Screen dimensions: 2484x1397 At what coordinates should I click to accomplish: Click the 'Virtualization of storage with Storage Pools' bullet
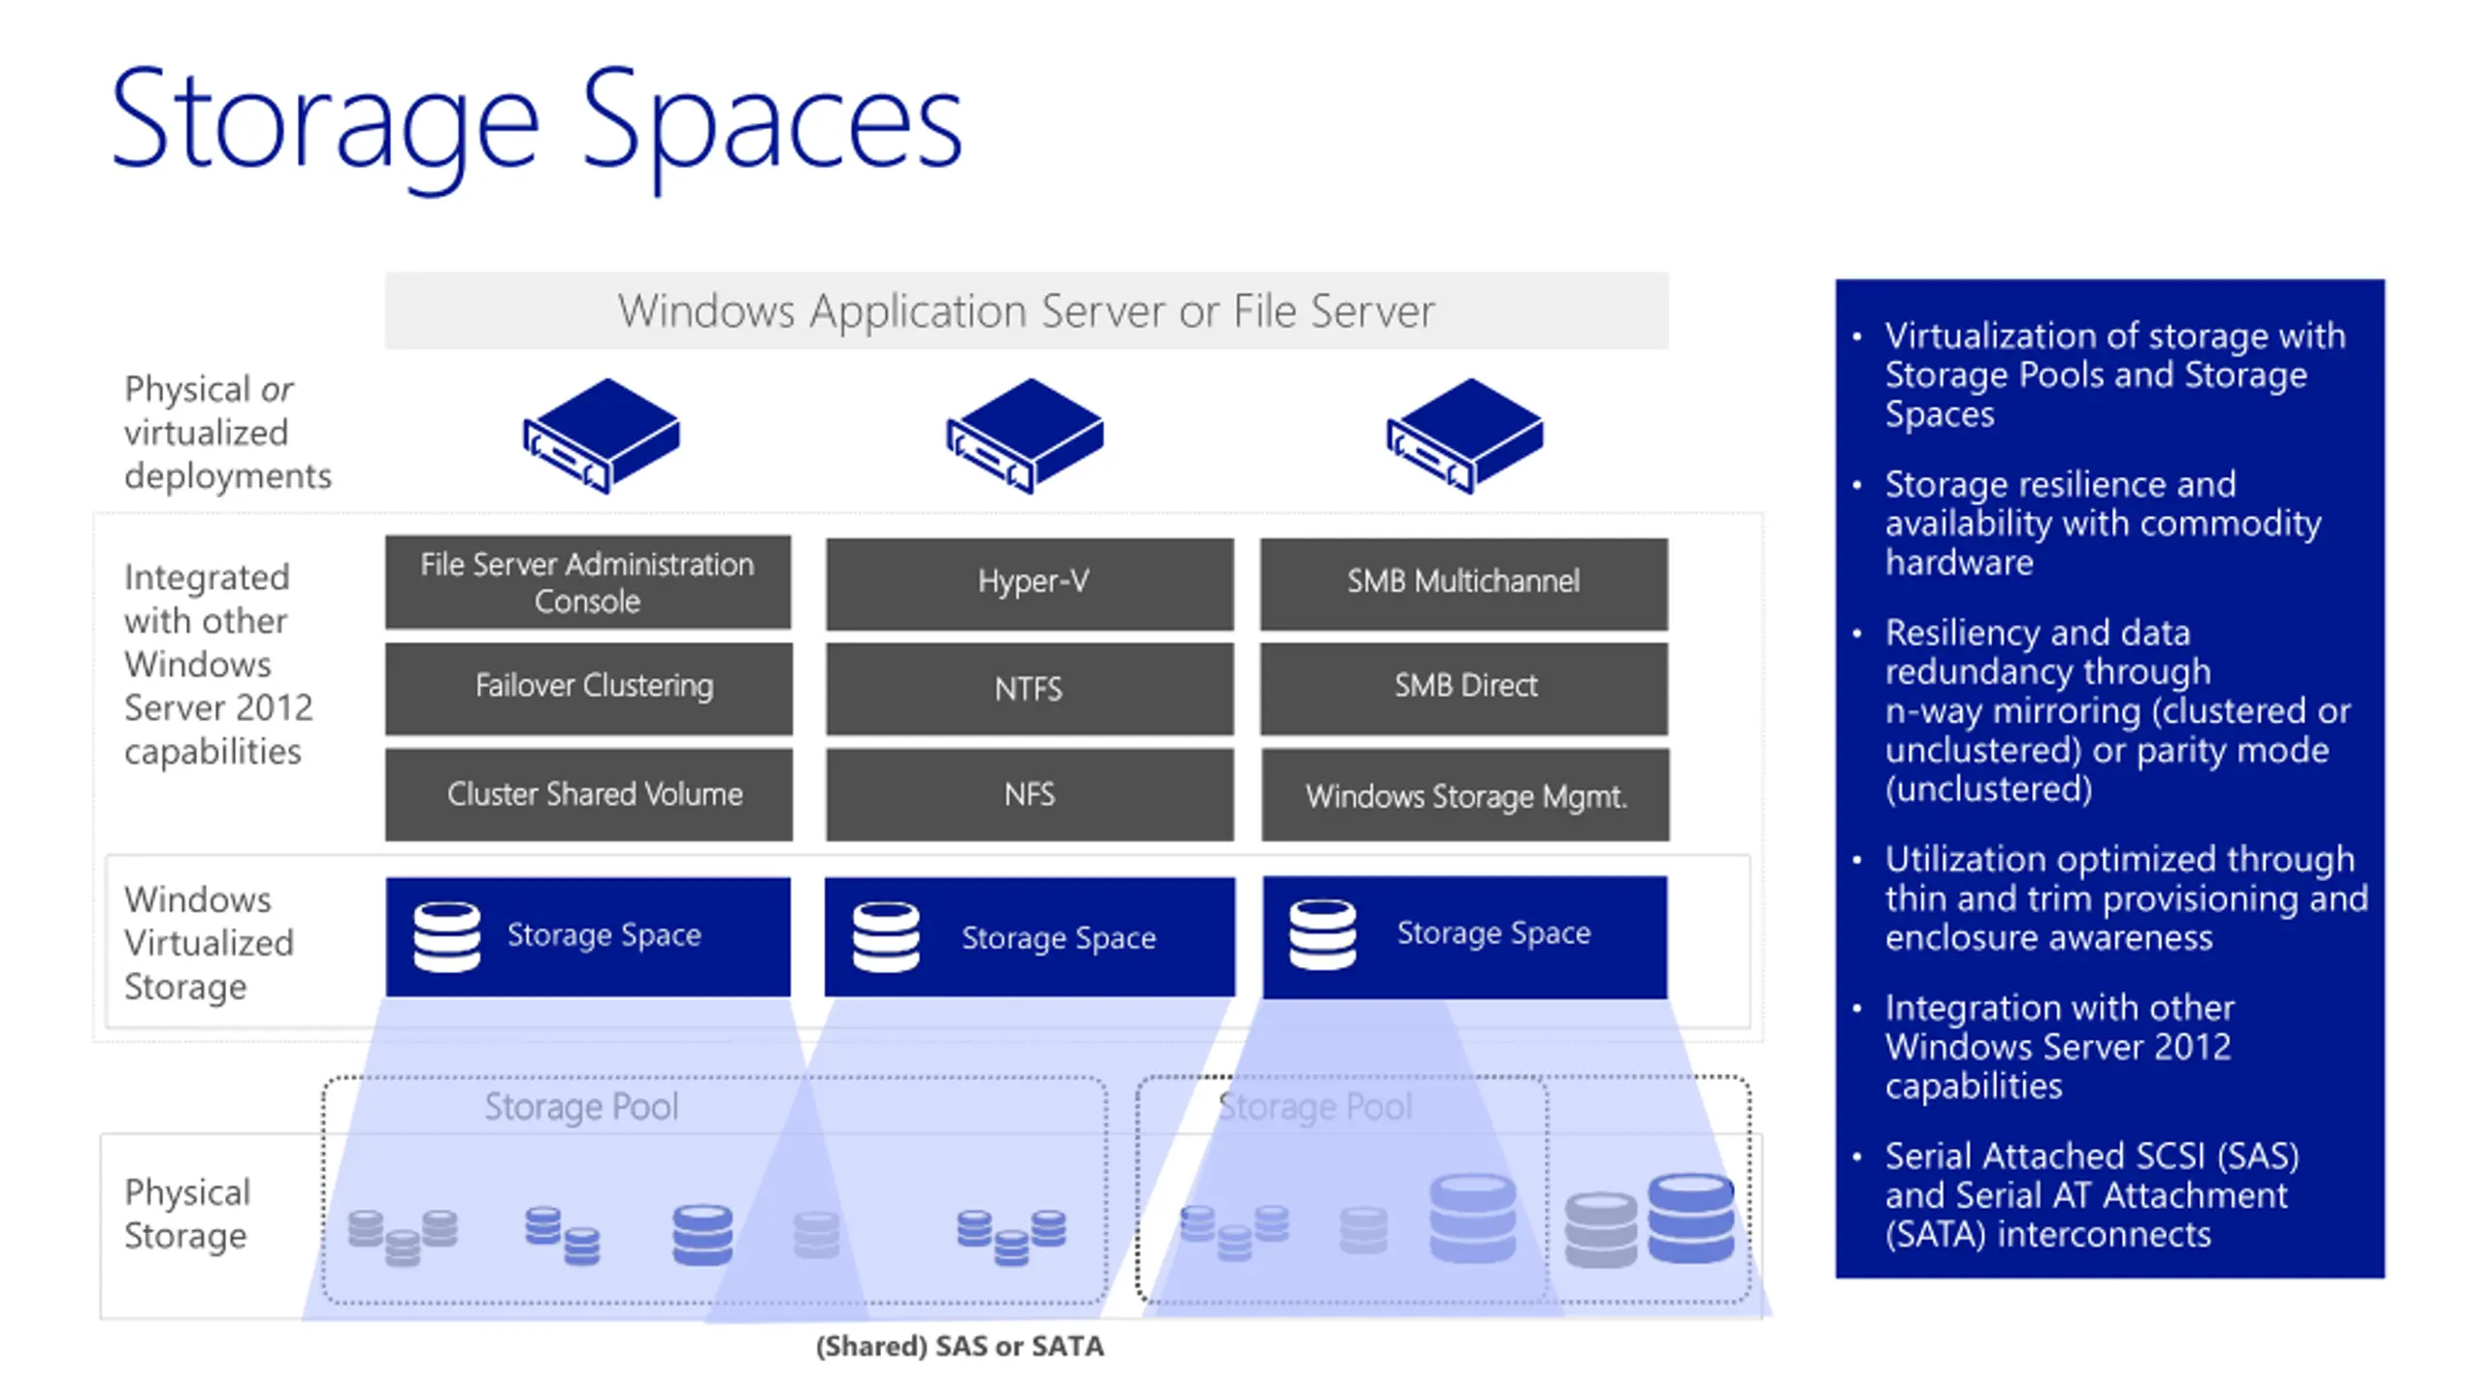coord(2113,374)
